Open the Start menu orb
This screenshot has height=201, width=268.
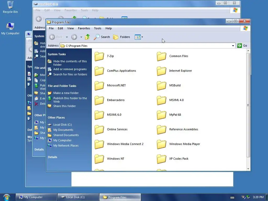[x=7, y=197]
